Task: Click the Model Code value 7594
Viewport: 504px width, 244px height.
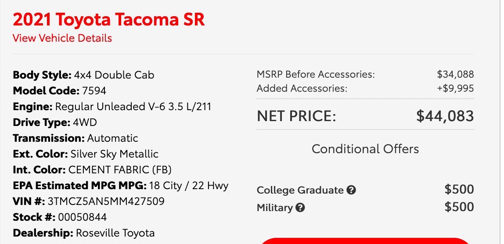Action: [94, 91]
